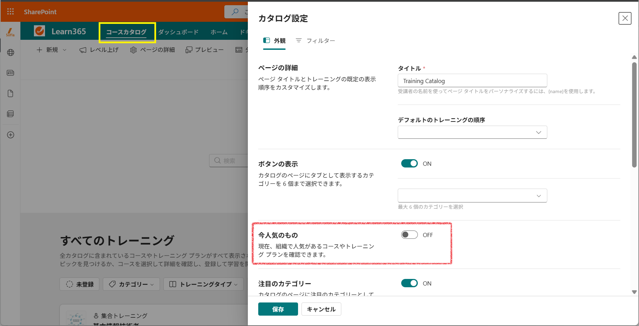
Task: Click the Sofia icon in left rail
Action: coord(10,32)
